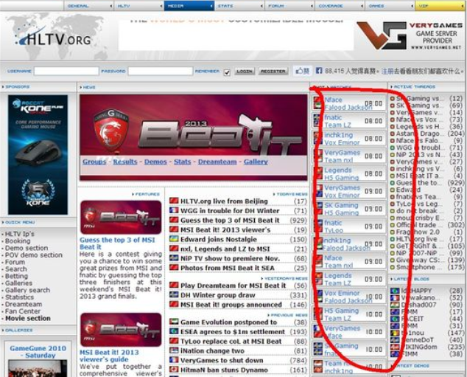Open the fnatic vs TyLoo 09:00 match
The width and height of the screenshot is (467, 377).
point(348,226)
